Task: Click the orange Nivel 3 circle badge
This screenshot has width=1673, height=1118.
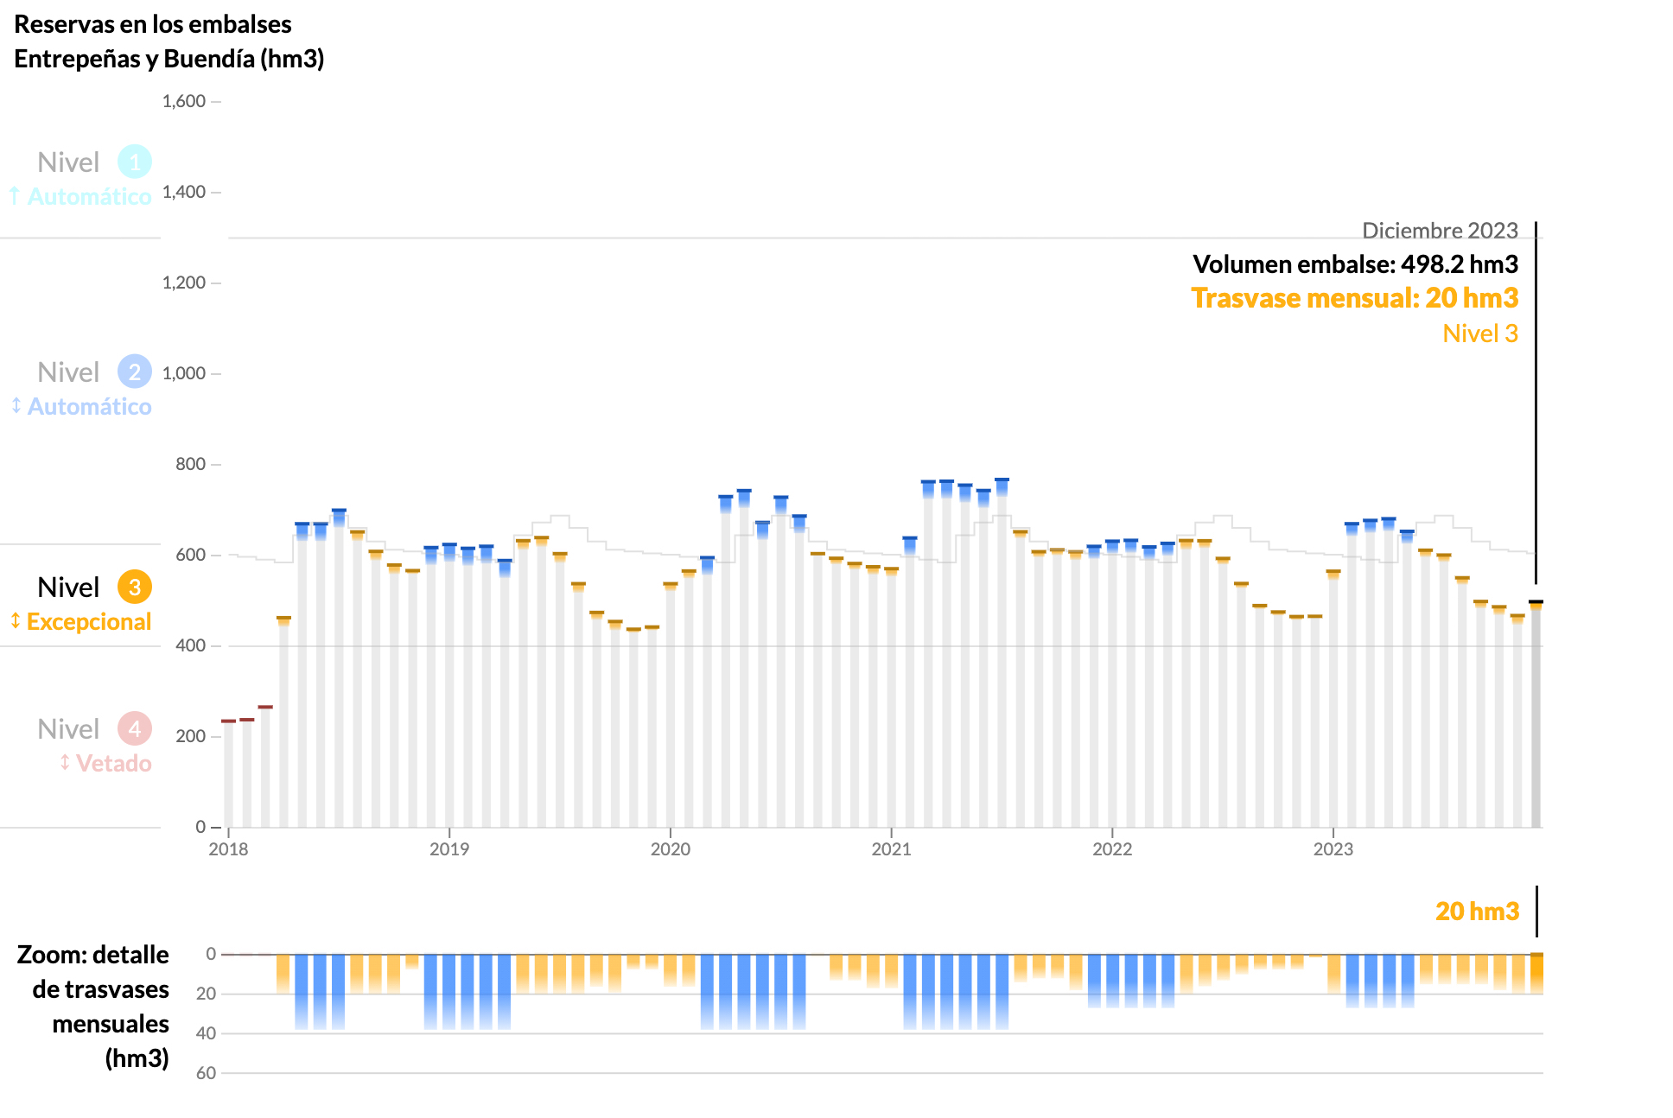Action: (135, 588)
